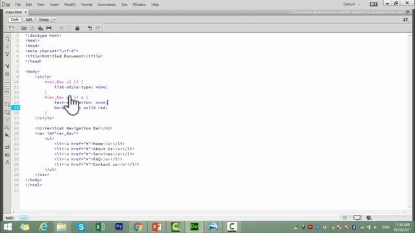The width and height of the screenshot is (415, 233).
Task: Click the text 'Vertical Navigation Bar' in code
Action: point(73,128)
